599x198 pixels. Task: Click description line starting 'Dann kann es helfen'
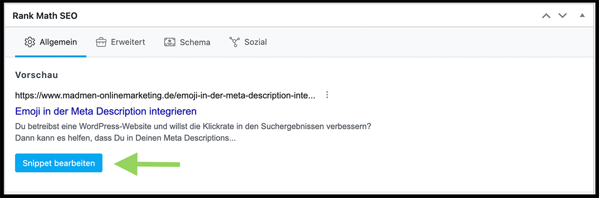coord(125,138)
